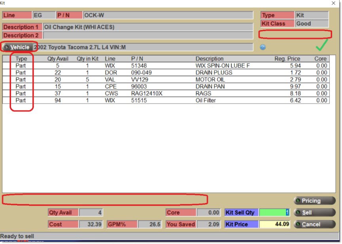Select the WIX SPIN-ON LUBE F row

(166, 66)
